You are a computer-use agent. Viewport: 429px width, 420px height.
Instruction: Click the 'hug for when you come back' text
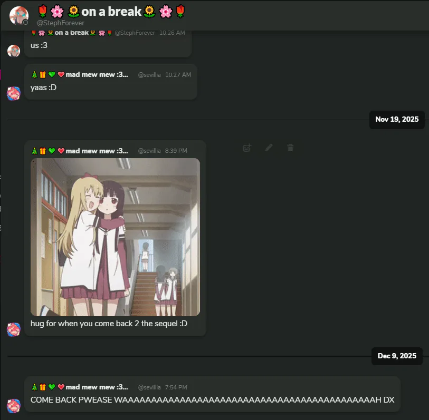click(109, 324)
